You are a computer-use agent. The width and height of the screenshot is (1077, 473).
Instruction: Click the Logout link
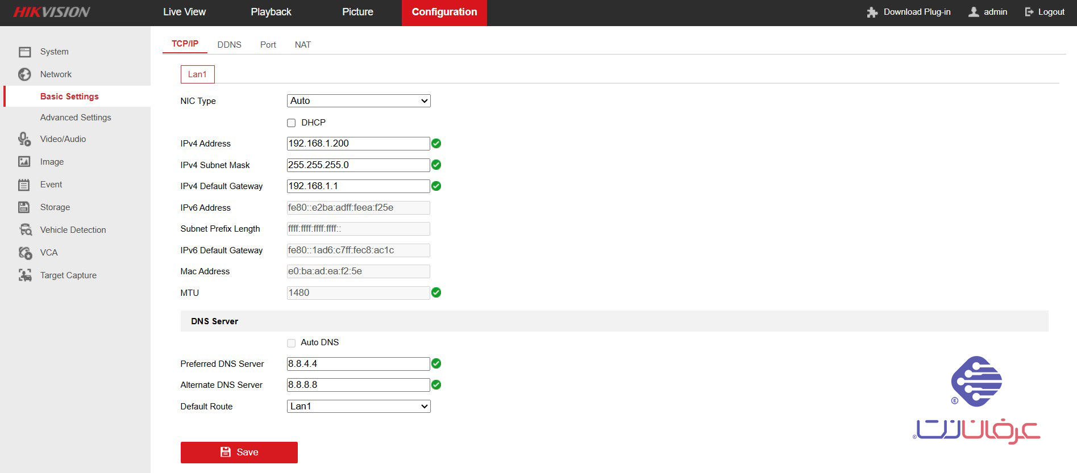(1051, 12)
